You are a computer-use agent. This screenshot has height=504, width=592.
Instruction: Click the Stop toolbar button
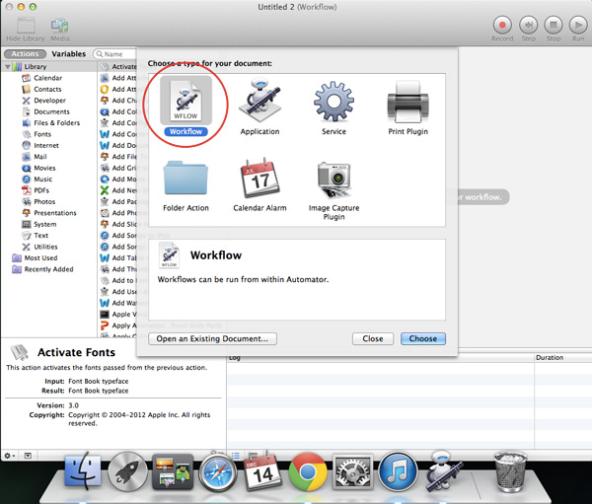554,29
